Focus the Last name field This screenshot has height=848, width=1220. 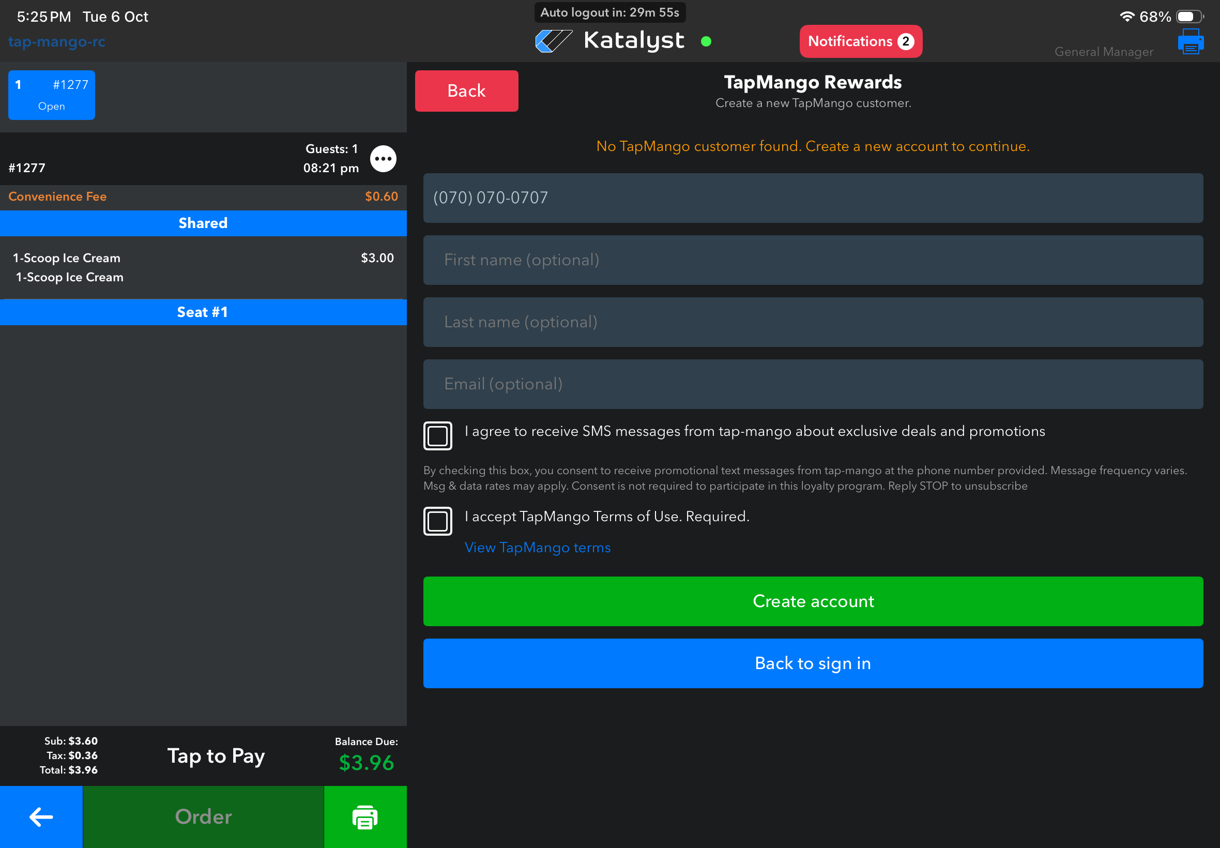pos(813,322)
